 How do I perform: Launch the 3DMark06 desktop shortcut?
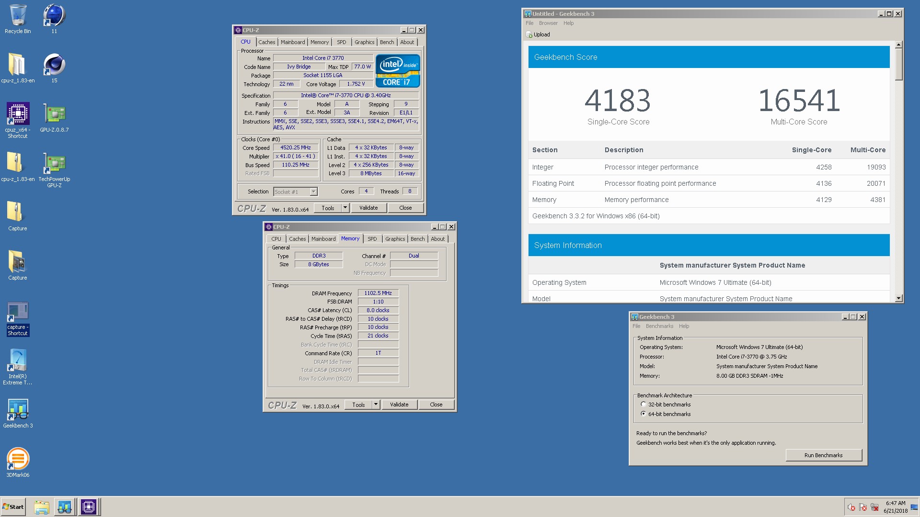18,462
